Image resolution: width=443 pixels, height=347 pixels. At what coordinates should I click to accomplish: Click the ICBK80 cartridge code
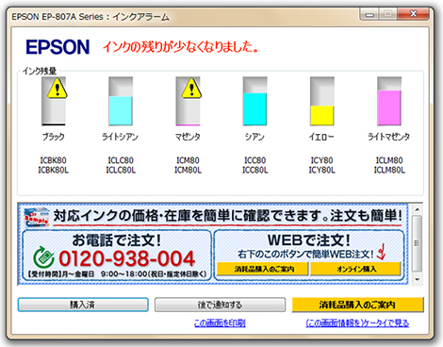[53, 160]
